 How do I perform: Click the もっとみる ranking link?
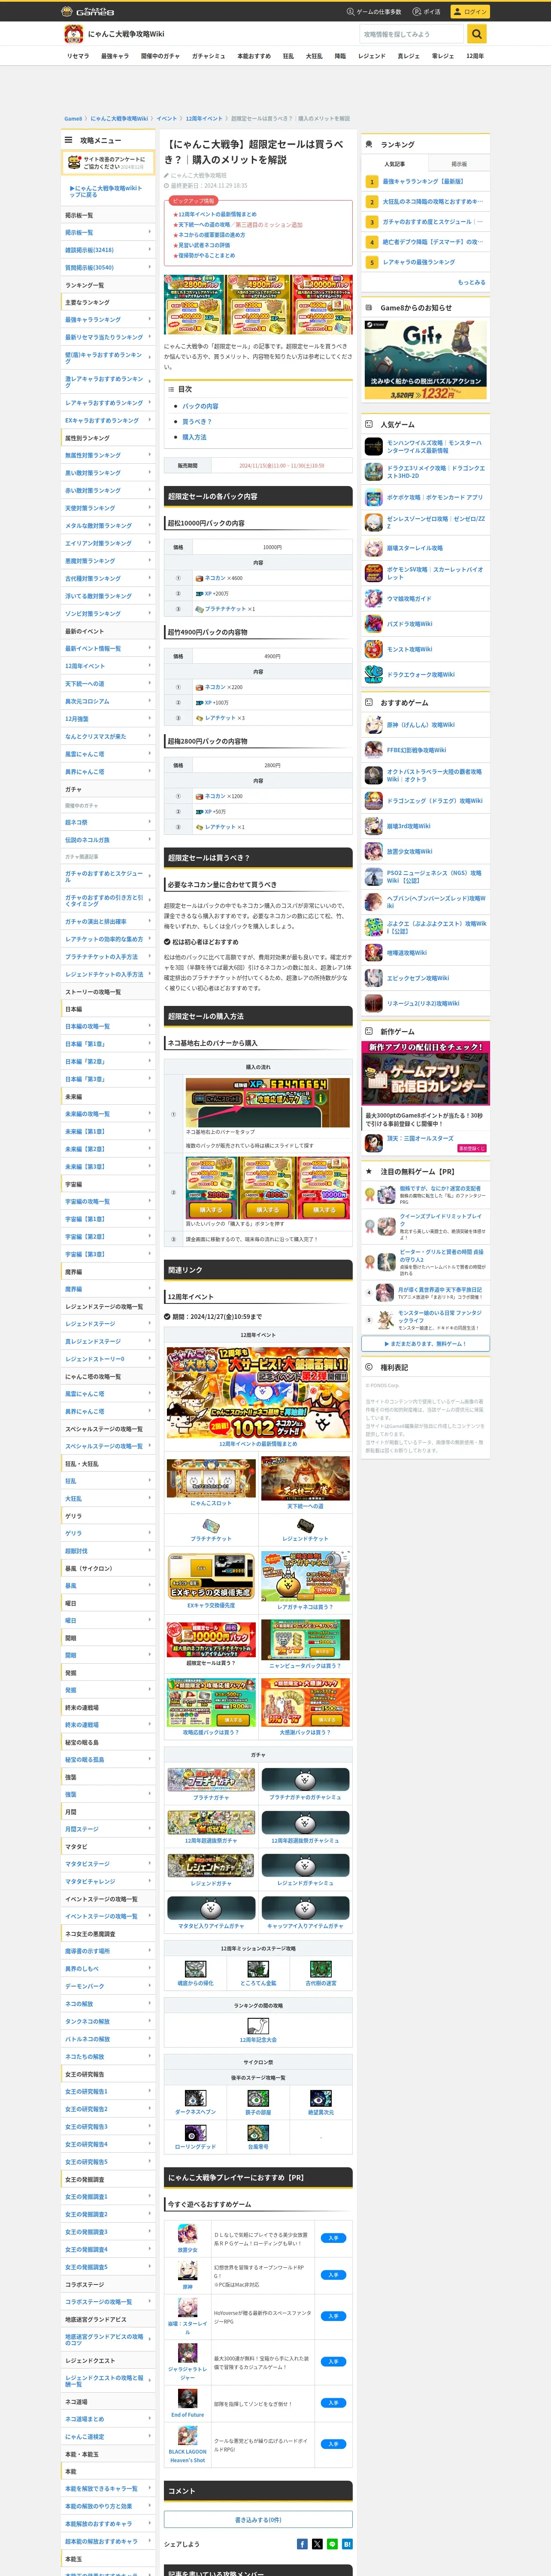(471, 282)
